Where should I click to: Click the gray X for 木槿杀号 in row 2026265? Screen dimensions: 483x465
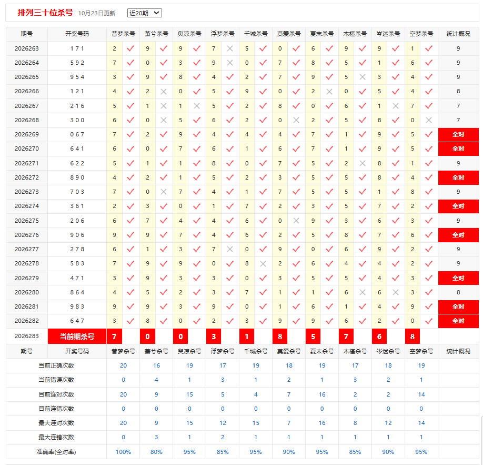point(363,77)
